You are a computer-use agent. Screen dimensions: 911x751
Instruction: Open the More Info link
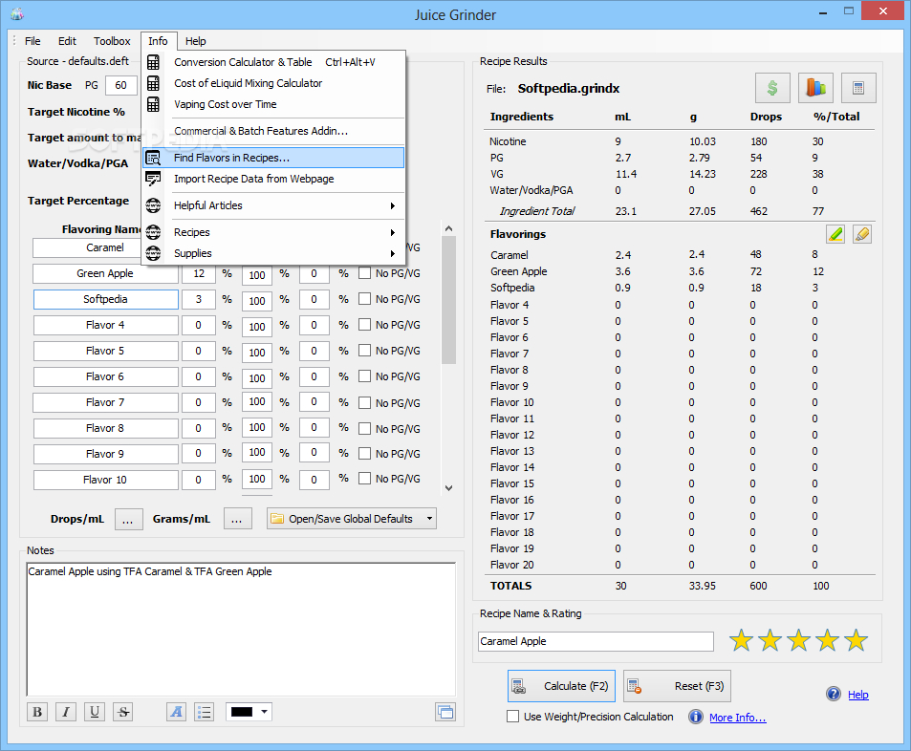coord(737,718)
